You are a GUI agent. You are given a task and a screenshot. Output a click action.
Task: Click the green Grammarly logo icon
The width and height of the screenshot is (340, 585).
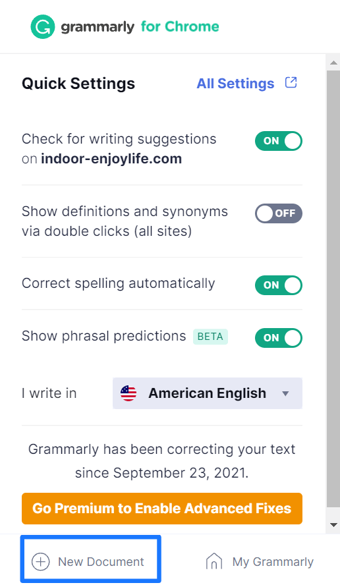43,27
